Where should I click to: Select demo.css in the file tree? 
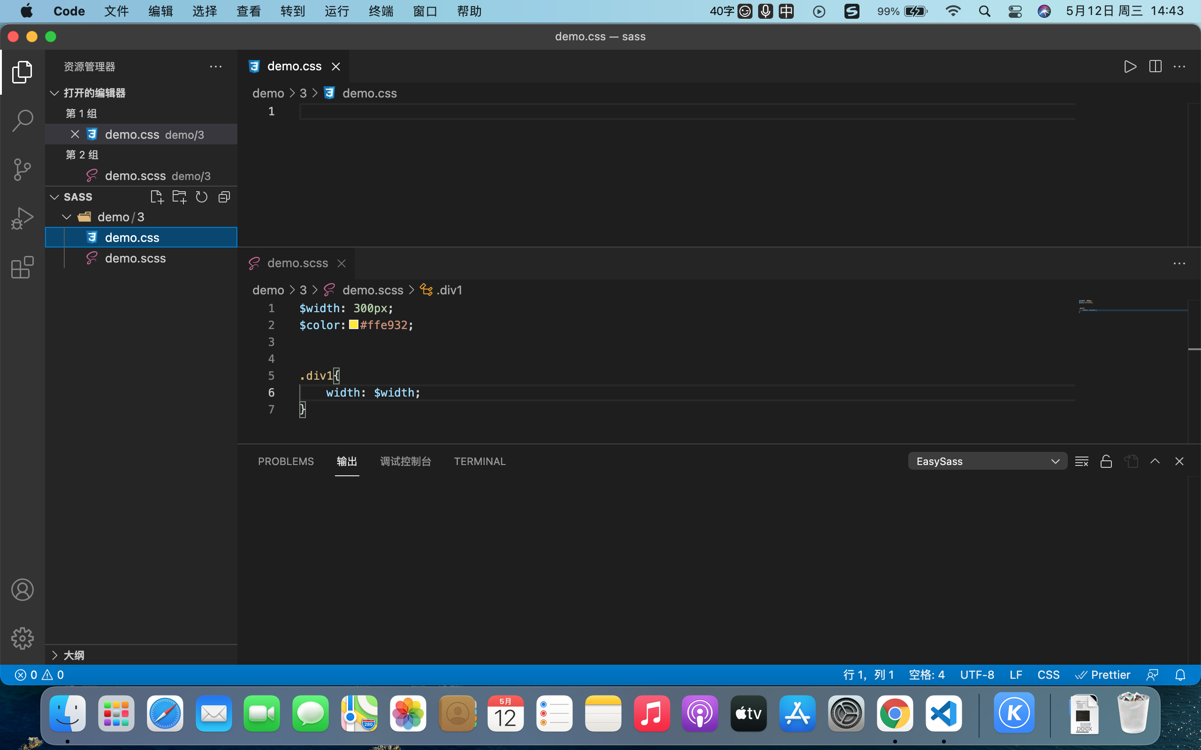tap(141, 238)
